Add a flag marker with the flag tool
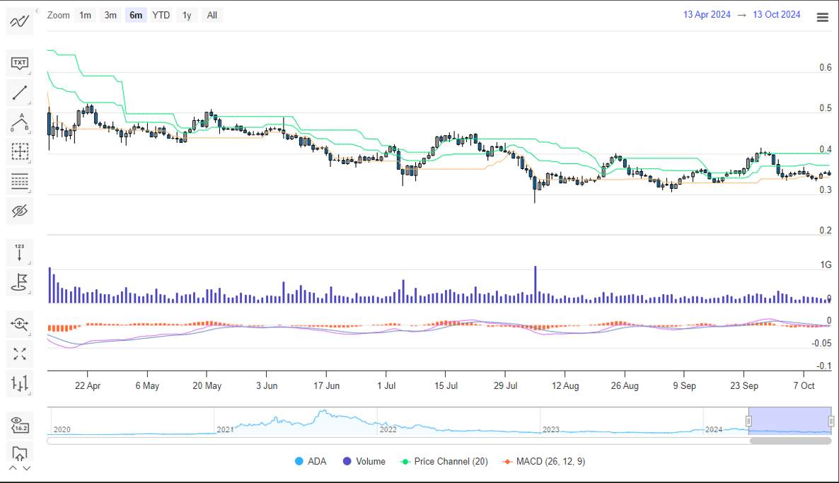This screenshot has width=839, height=483. click(19, 282)
